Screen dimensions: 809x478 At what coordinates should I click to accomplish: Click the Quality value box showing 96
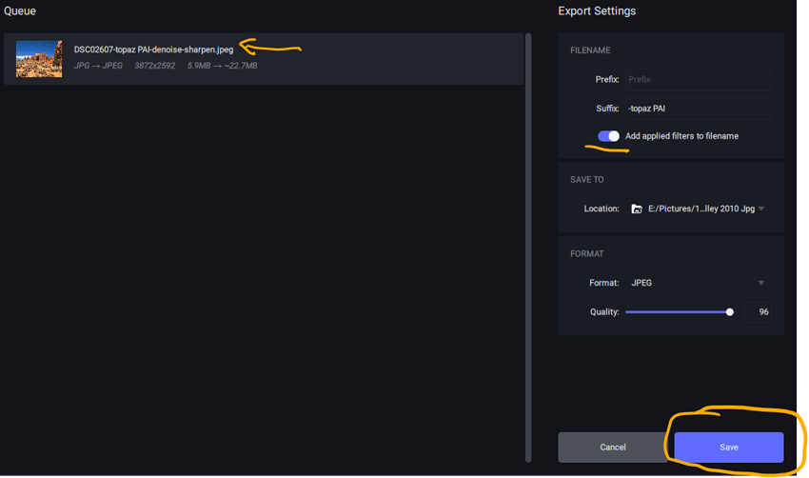click(758, 311)
